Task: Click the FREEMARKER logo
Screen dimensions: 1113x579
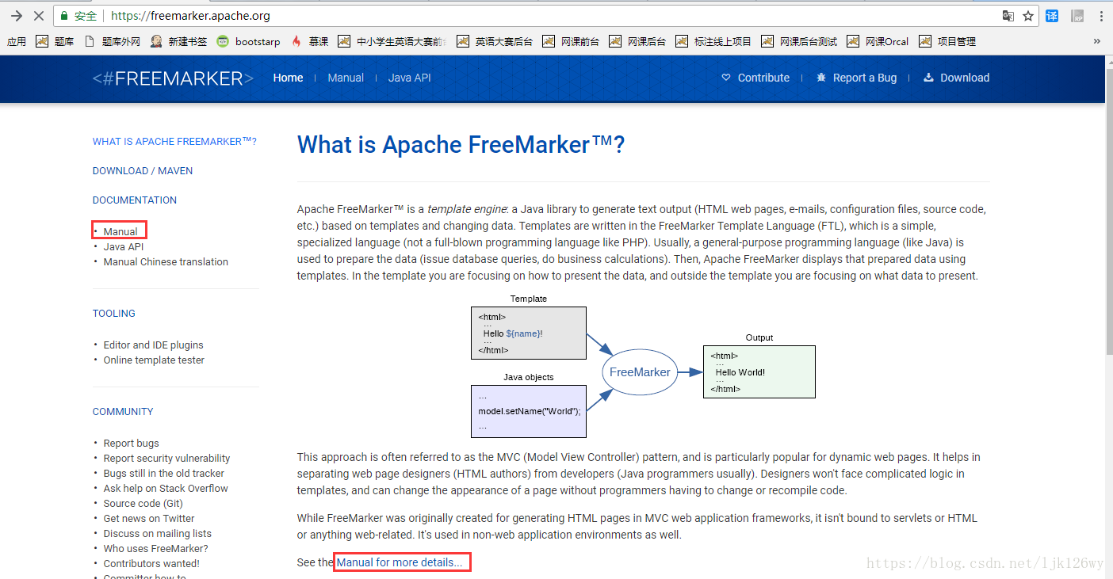Action: [x=173, y=78]
